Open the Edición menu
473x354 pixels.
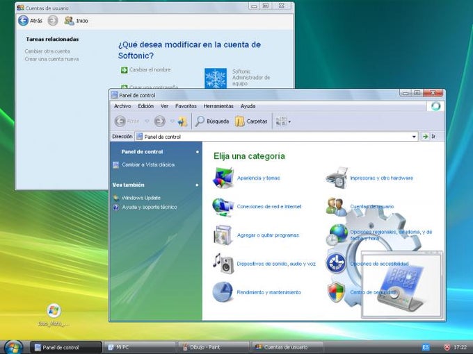tap(145, 106)
